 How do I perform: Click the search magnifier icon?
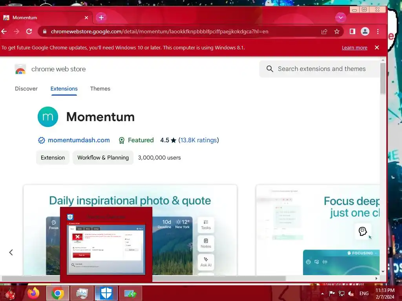[270, 69]
